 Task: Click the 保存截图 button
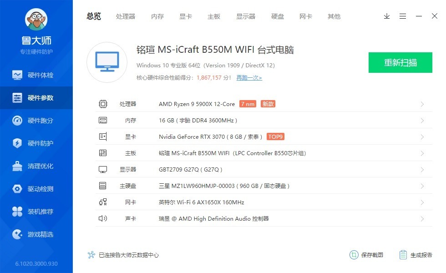point(366,255)
